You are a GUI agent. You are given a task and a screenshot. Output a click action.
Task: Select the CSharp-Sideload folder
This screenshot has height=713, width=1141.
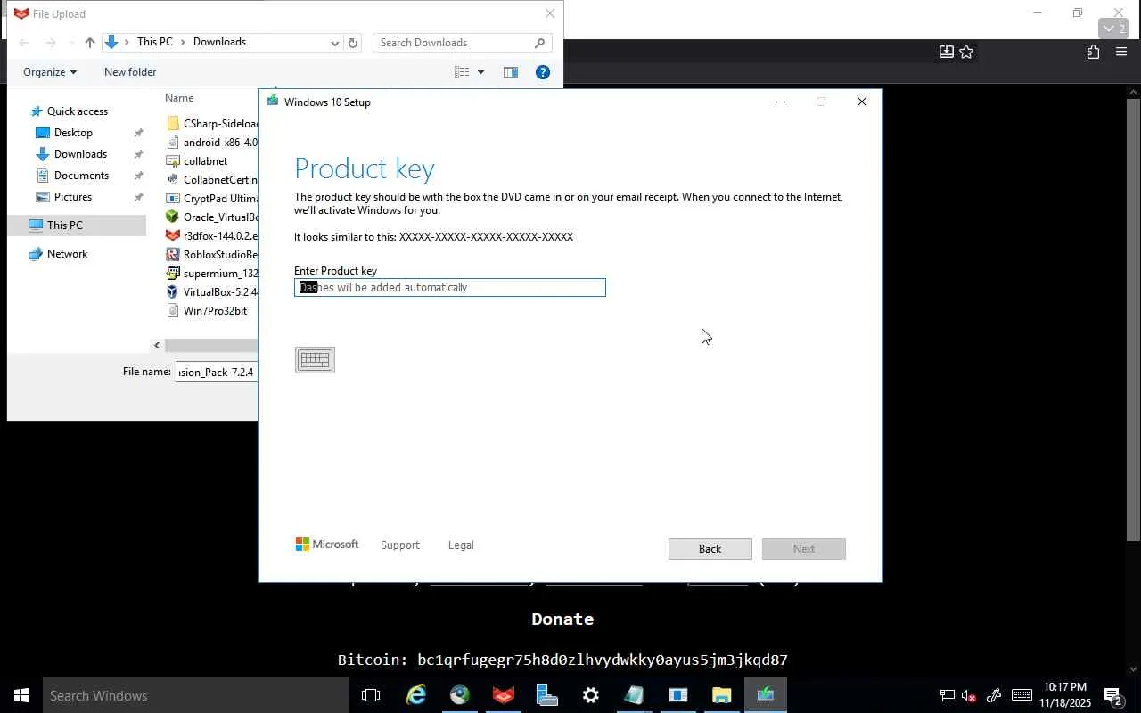212,124
